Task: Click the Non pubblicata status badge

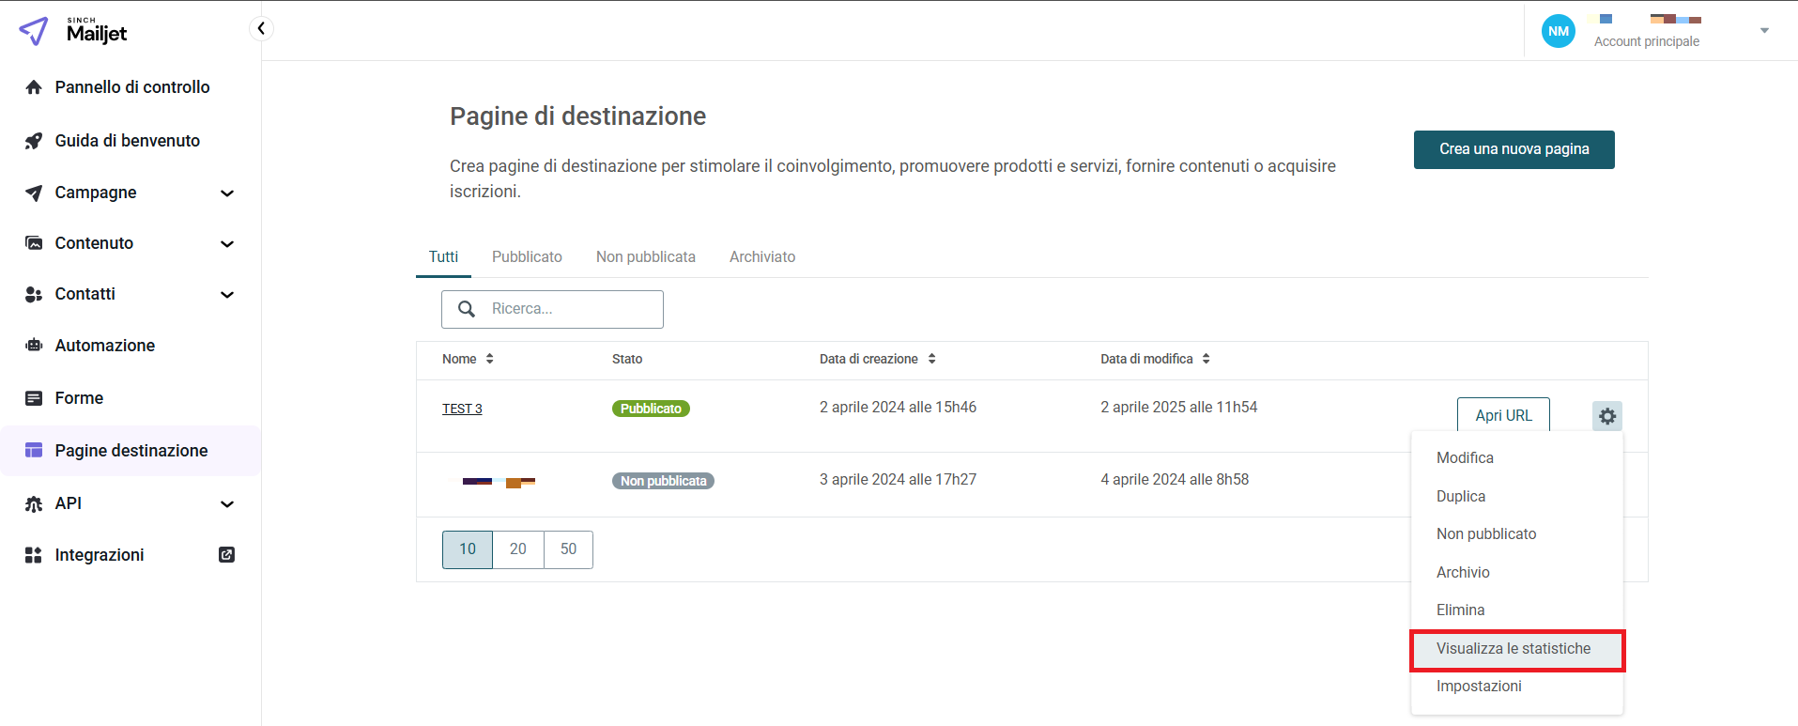Action: pos(663,481)
